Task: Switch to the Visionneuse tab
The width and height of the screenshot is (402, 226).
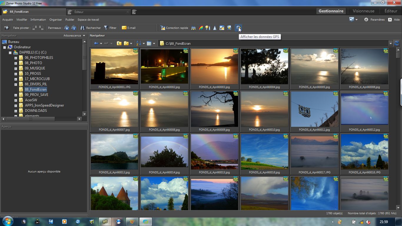Action: [363, 11]
